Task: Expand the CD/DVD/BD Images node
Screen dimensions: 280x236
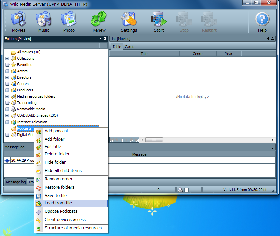Action: coord(7,115)
